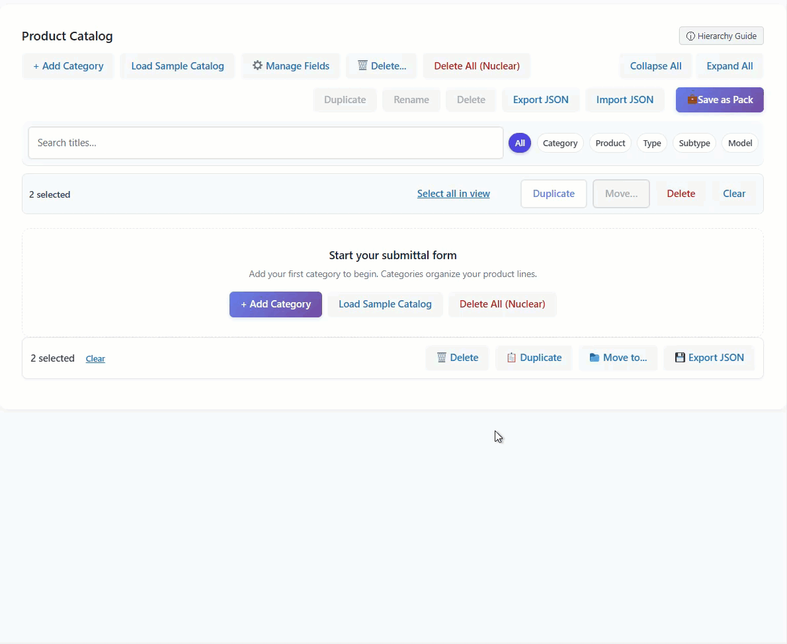Click clipboard icon on bottom Duplicate button
787x644 pixels.
coord(511,358)
